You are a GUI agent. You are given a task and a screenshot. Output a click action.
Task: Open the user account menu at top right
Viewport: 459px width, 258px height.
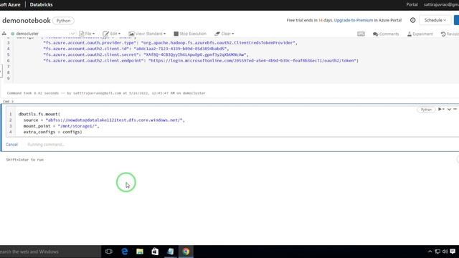click(441, 5)
